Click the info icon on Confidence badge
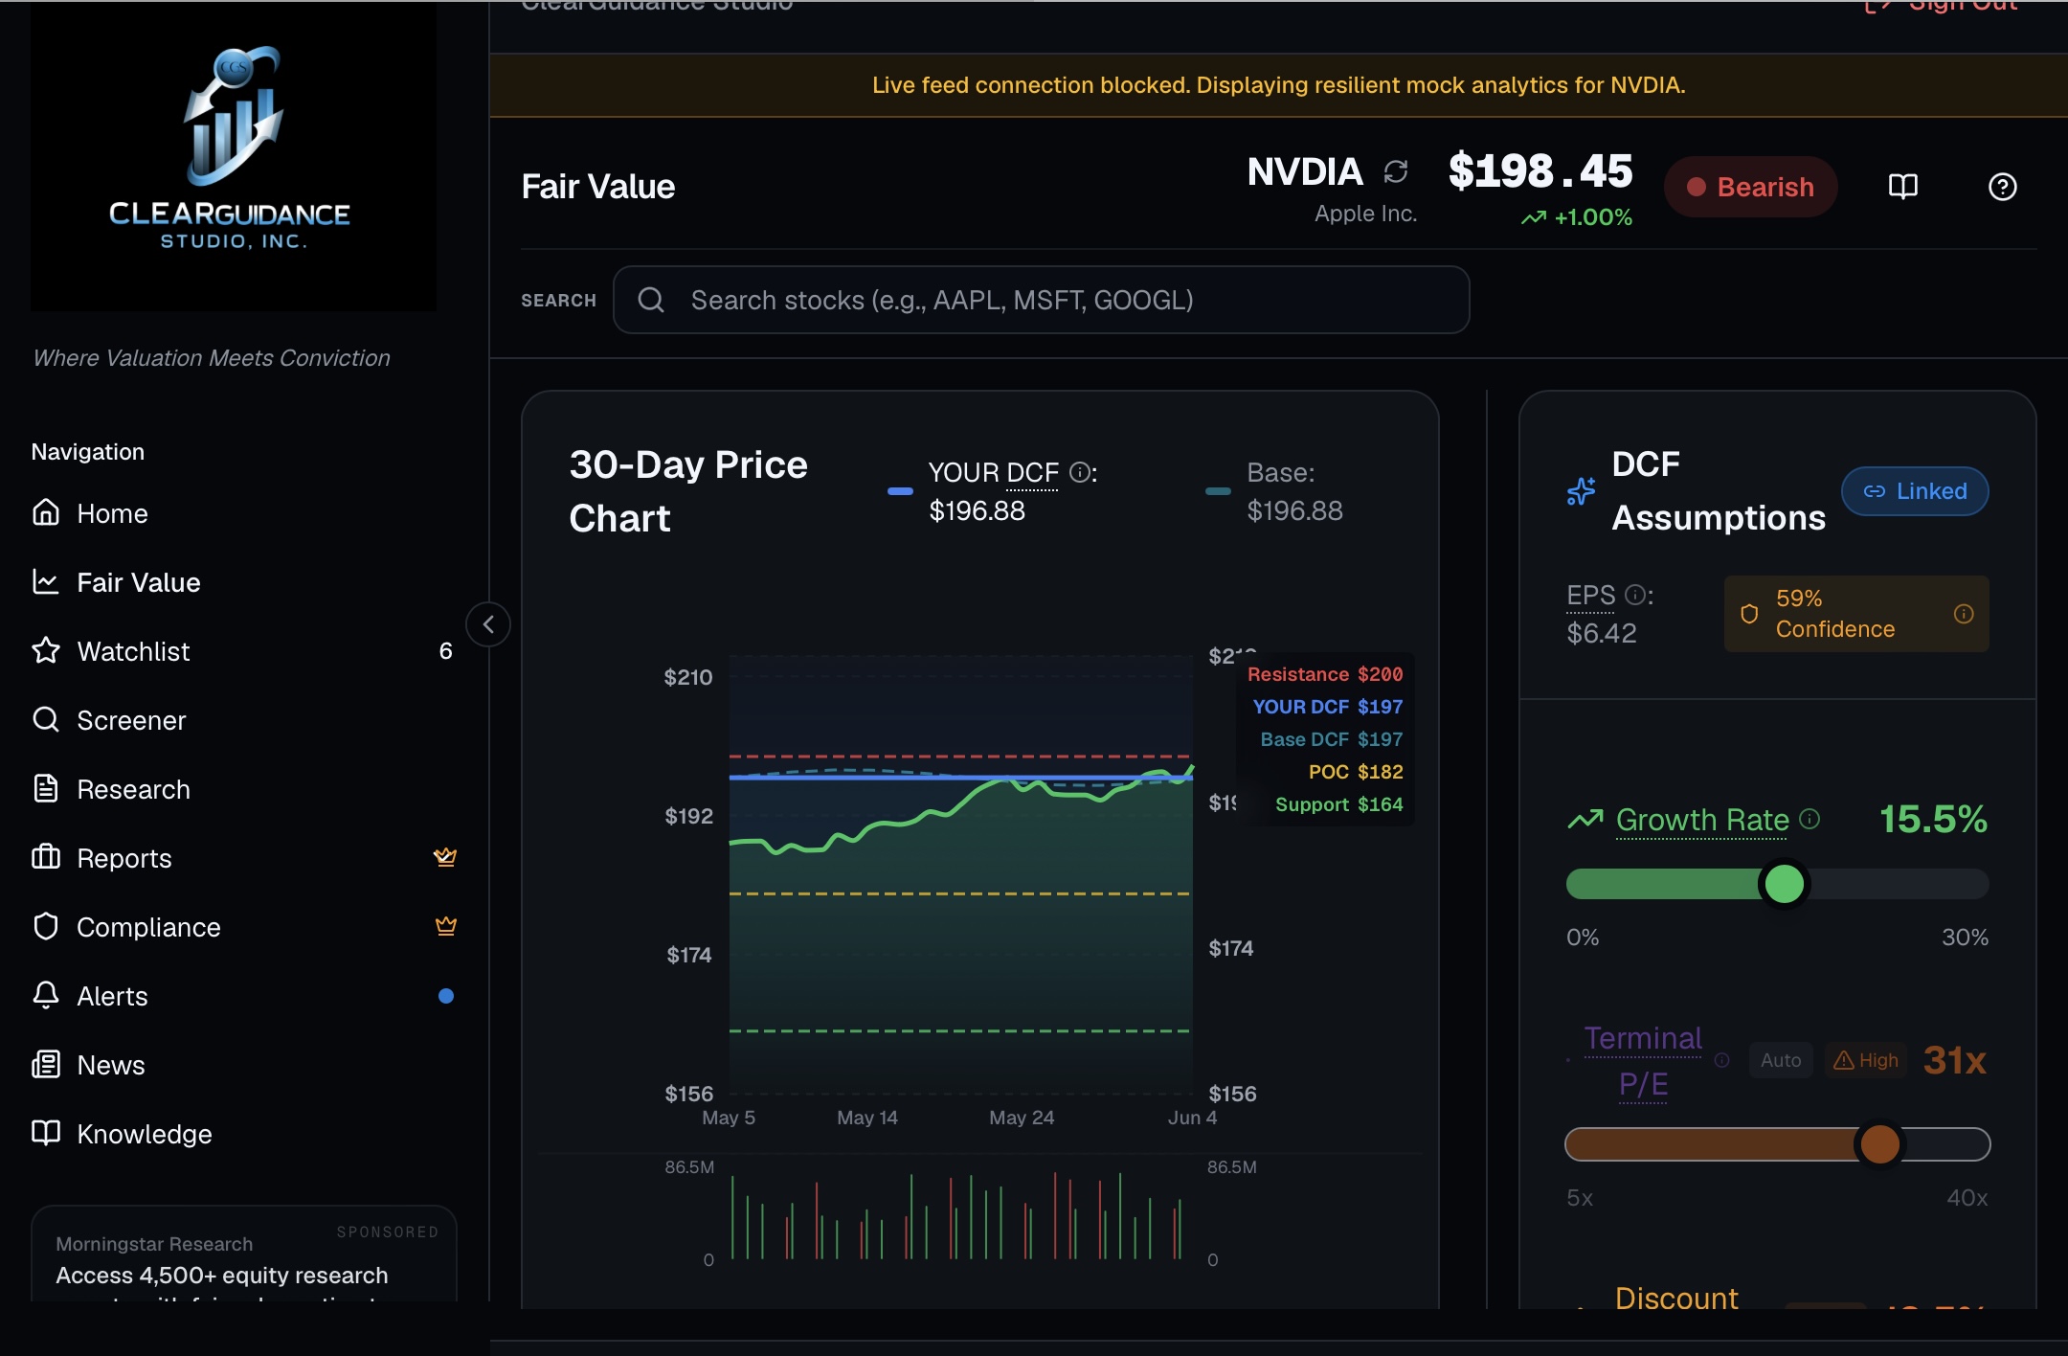Screen dimensions: 2068x1356 pyautogui.click(x=1964, y=614)
